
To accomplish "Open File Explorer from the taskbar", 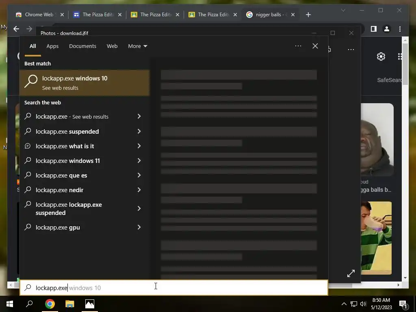I will pyautogui.click(x=70, y=304).
